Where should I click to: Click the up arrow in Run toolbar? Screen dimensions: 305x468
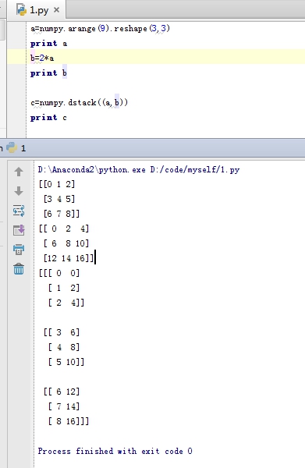[19, 172]
